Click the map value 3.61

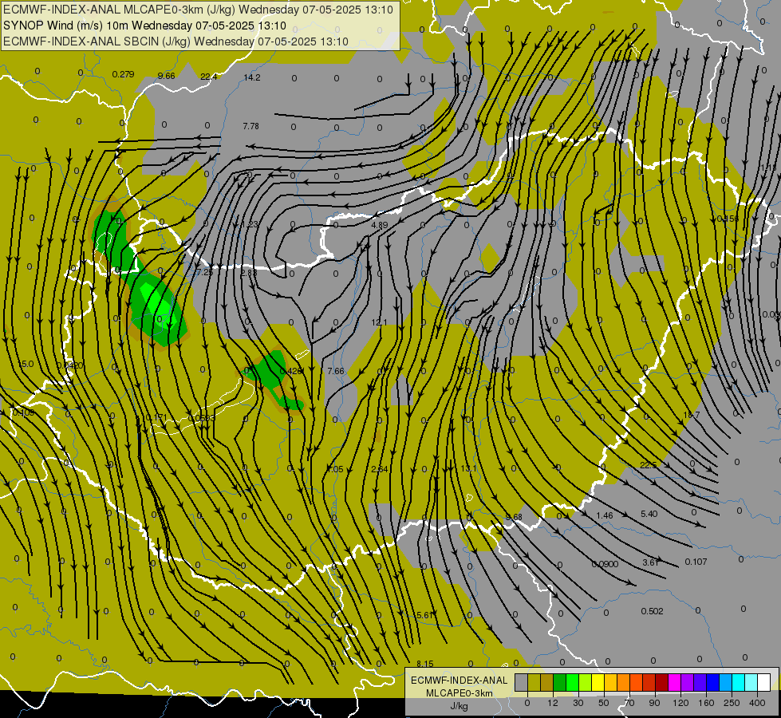click(650, 562)
